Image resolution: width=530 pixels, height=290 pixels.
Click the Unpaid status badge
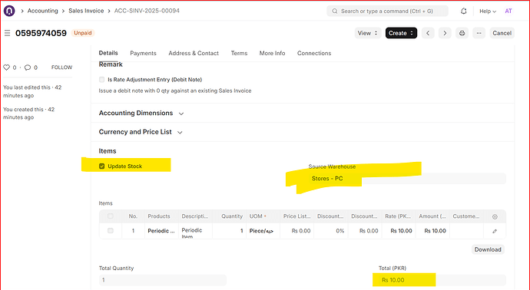pyautogui.click(x=83, y=33)
